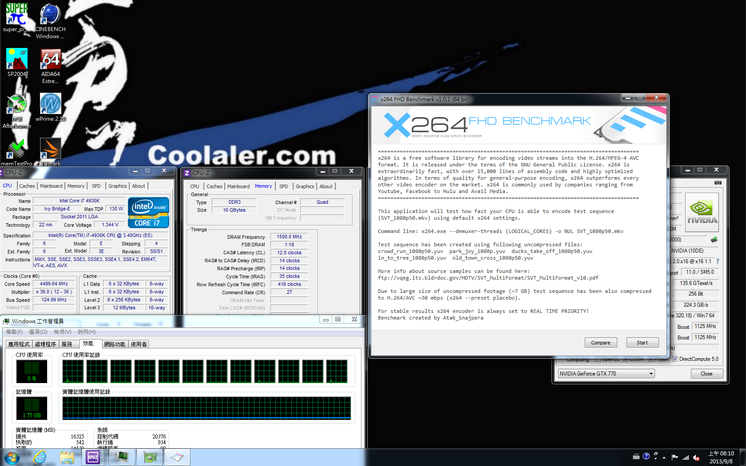Click Close button in GPU-Z
The width and height of the screenshot is (746, 466).
(x=706, y=374)
